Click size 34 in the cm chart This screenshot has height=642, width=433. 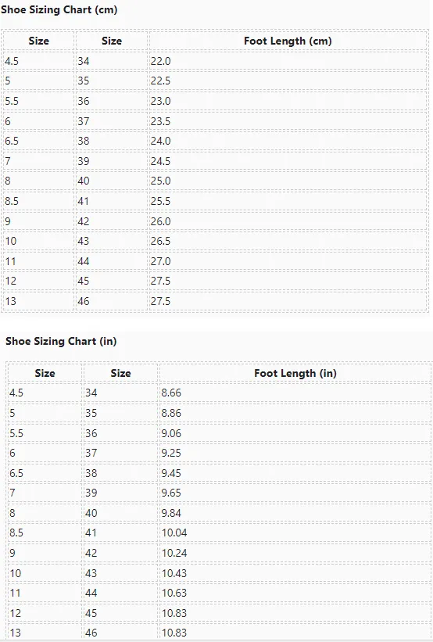(x=111, y=61)
